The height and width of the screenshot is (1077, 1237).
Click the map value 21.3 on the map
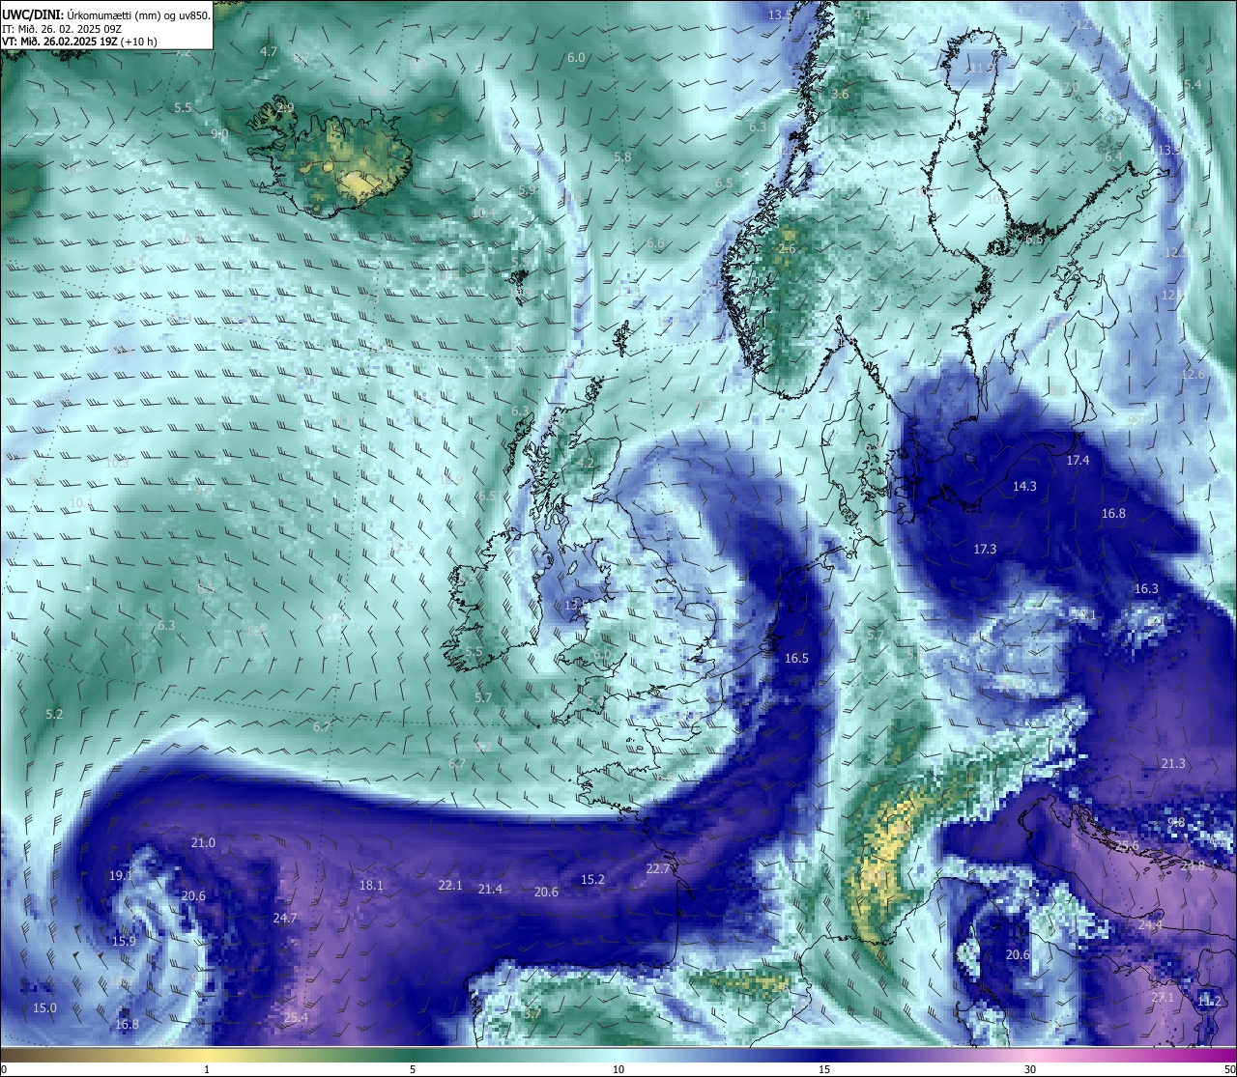1173,763
